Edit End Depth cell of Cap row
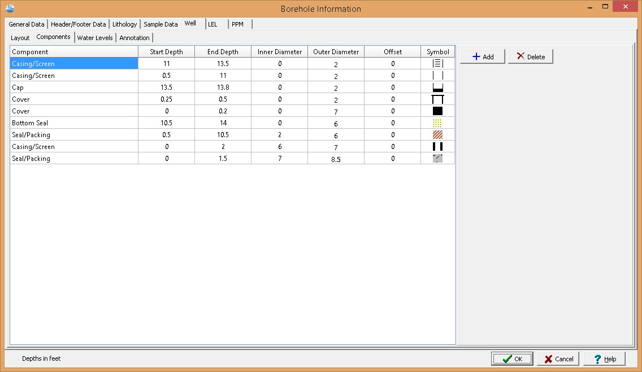This screenshot has height=372, width=642. click(x=223, y=87)
